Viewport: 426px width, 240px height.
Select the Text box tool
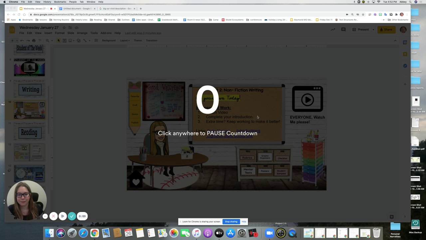[x=65, y=41]
